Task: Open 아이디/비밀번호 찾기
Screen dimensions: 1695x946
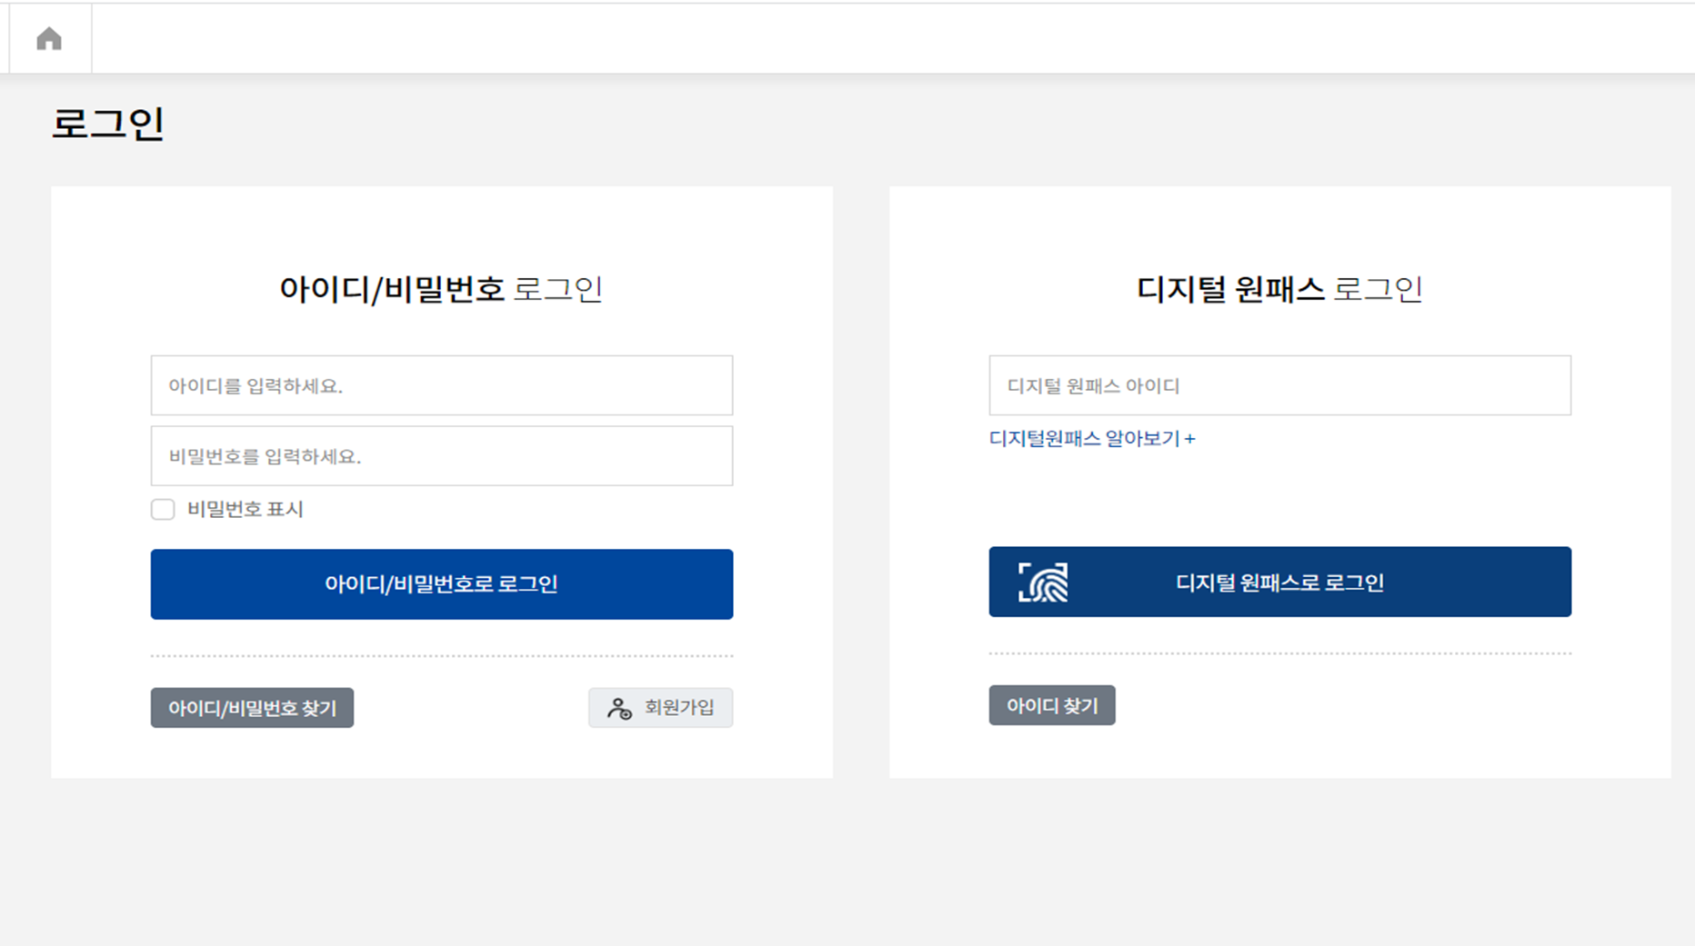Action: point(252,708)
